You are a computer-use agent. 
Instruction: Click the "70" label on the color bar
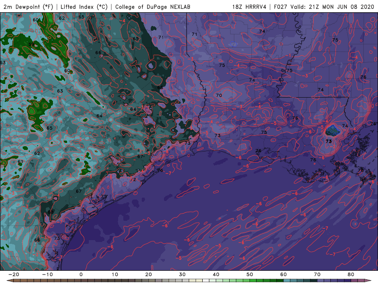click(x=317, y=275)
